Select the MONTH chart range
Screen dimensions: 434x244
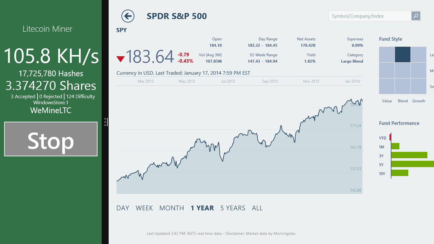click(x=172, y=208)
